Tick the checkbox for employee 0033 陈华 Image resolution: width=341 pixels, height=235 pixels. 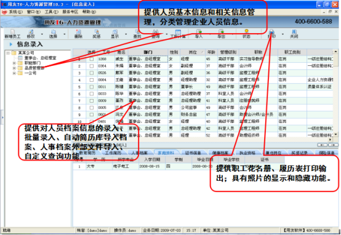pyautogui.click(x=92, y=94)
